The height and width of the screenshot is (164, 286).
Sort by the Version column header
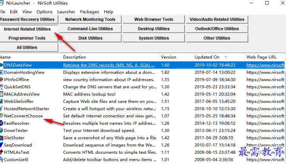pos(176,57)
